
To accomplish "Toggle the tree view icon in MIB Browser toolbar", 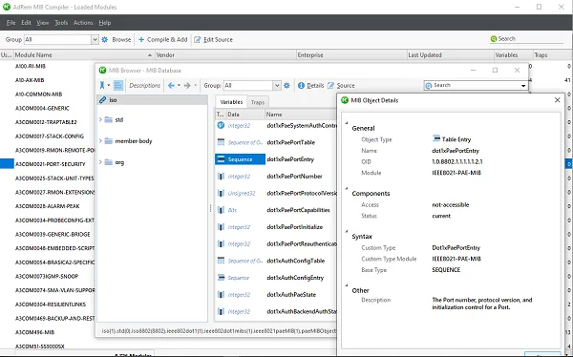I will pyautogui.click(x=118, y=86).
